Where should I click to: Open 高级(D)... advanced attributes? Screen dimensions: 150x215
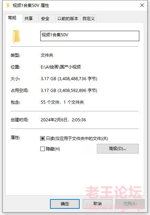[x=118, y=149]
